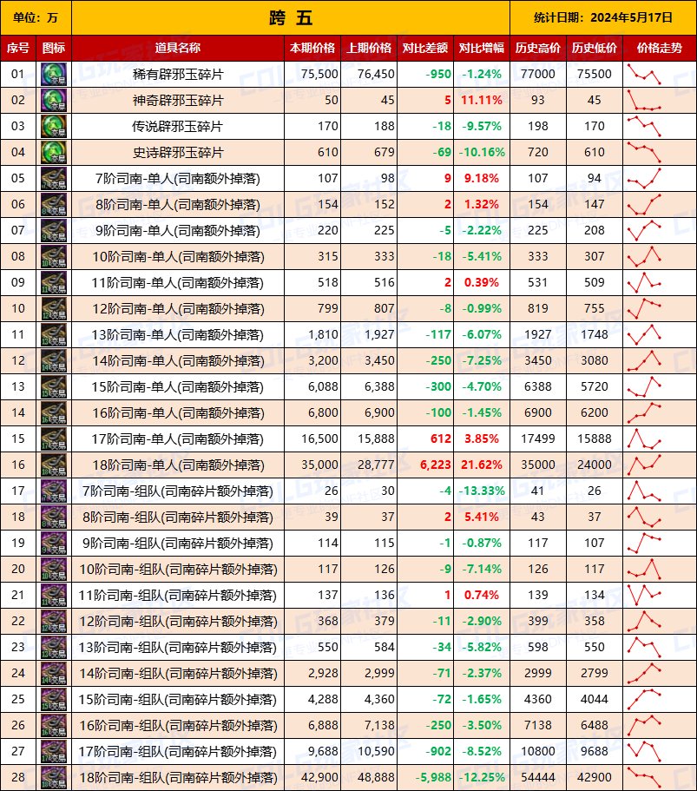Image resolution: width=697 pixels, height=791 pixels.
Task: Click the 本期价格 column header
Action: (312, 48)
